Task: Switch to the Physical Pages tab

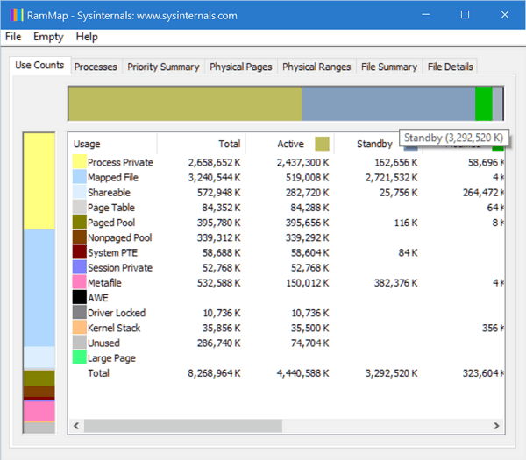Action: pos(241,67)
